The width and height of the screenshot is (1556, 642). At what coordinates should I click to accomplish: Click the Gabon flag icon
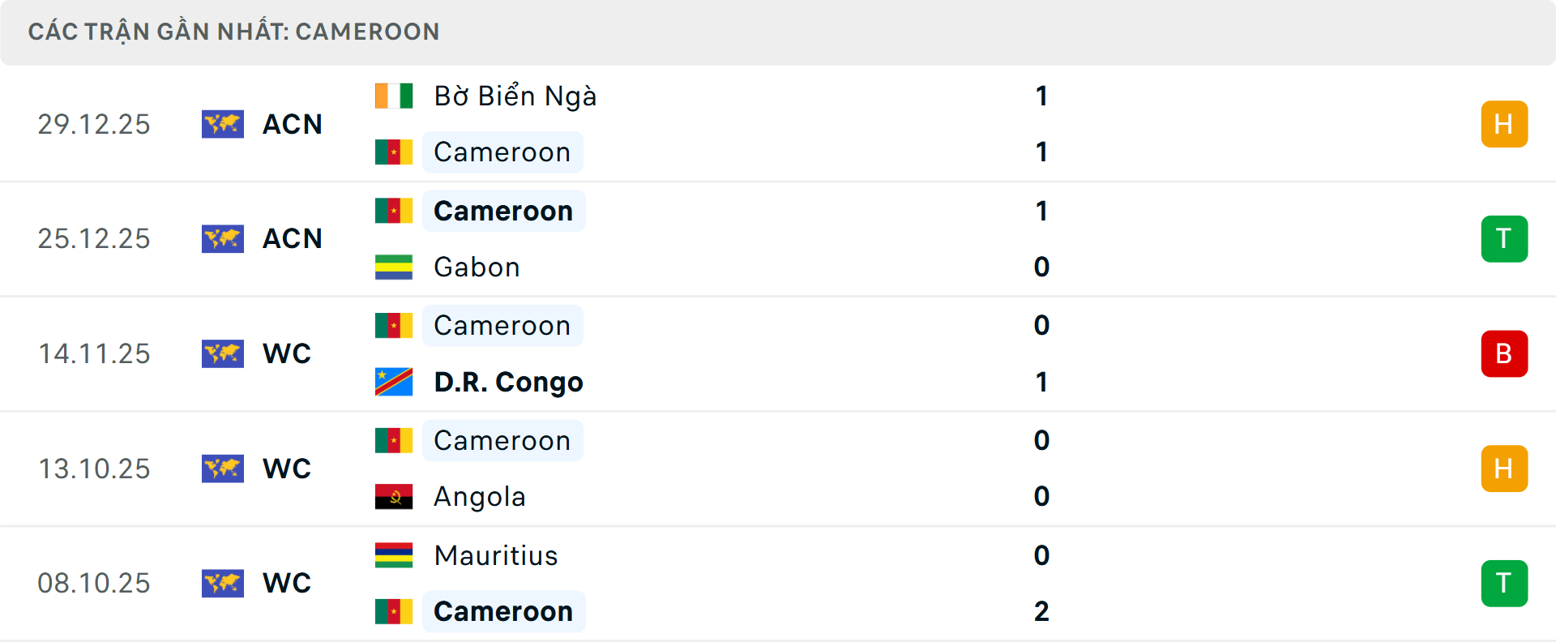393,267
